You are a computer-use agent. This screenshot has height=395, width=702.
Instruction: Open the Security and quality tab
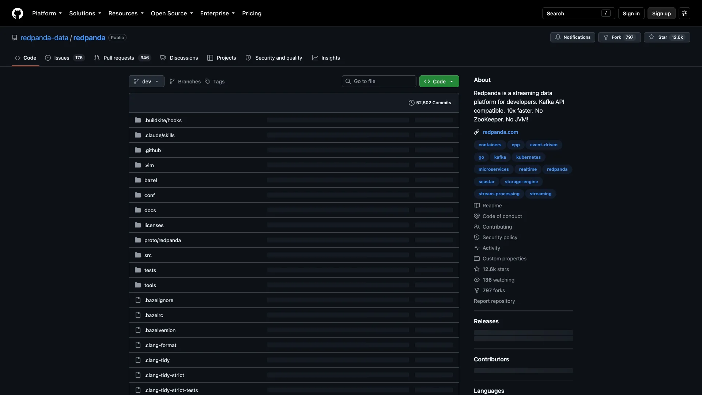point(274,58)
